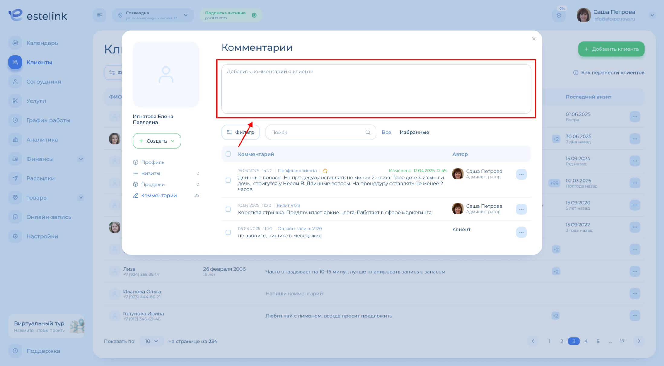This screenshot has width=664, height=366.
Task: Open the three-dots menu for the client's own comment
Action: pyautogui.click(x=521, y=232)
